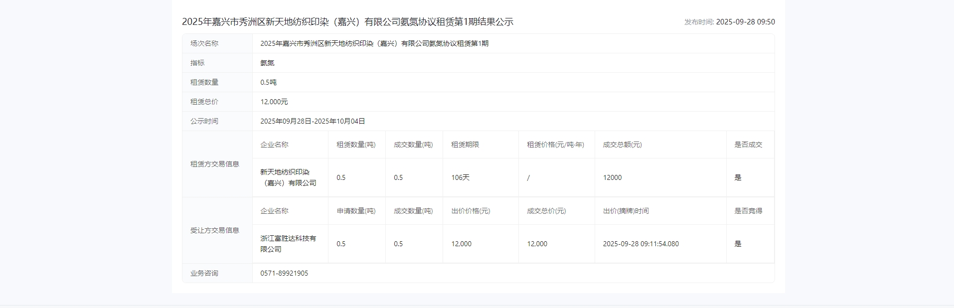954x308 pixels.
Task: Click the 是否竞得 column header
Action: 748,211
